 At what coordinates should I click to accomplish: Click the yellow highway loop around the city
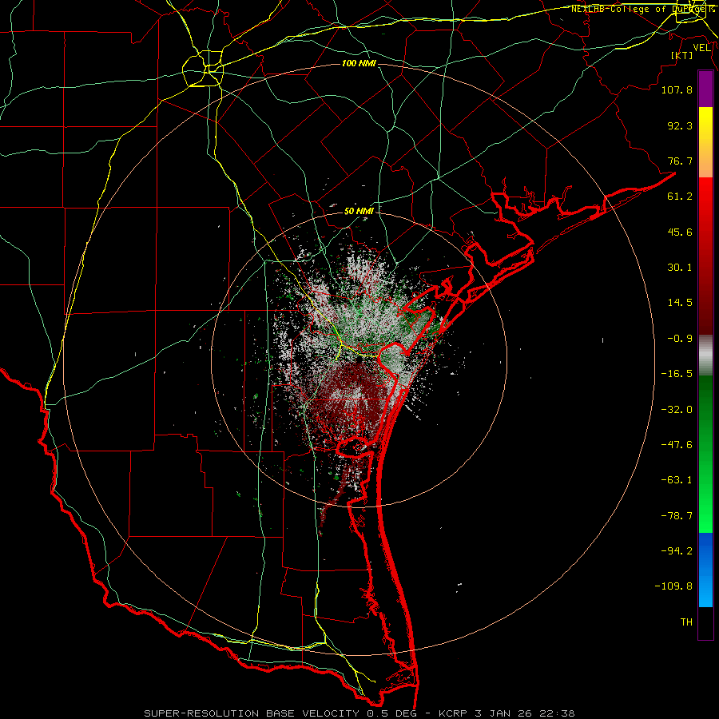(x=203, y=69)
